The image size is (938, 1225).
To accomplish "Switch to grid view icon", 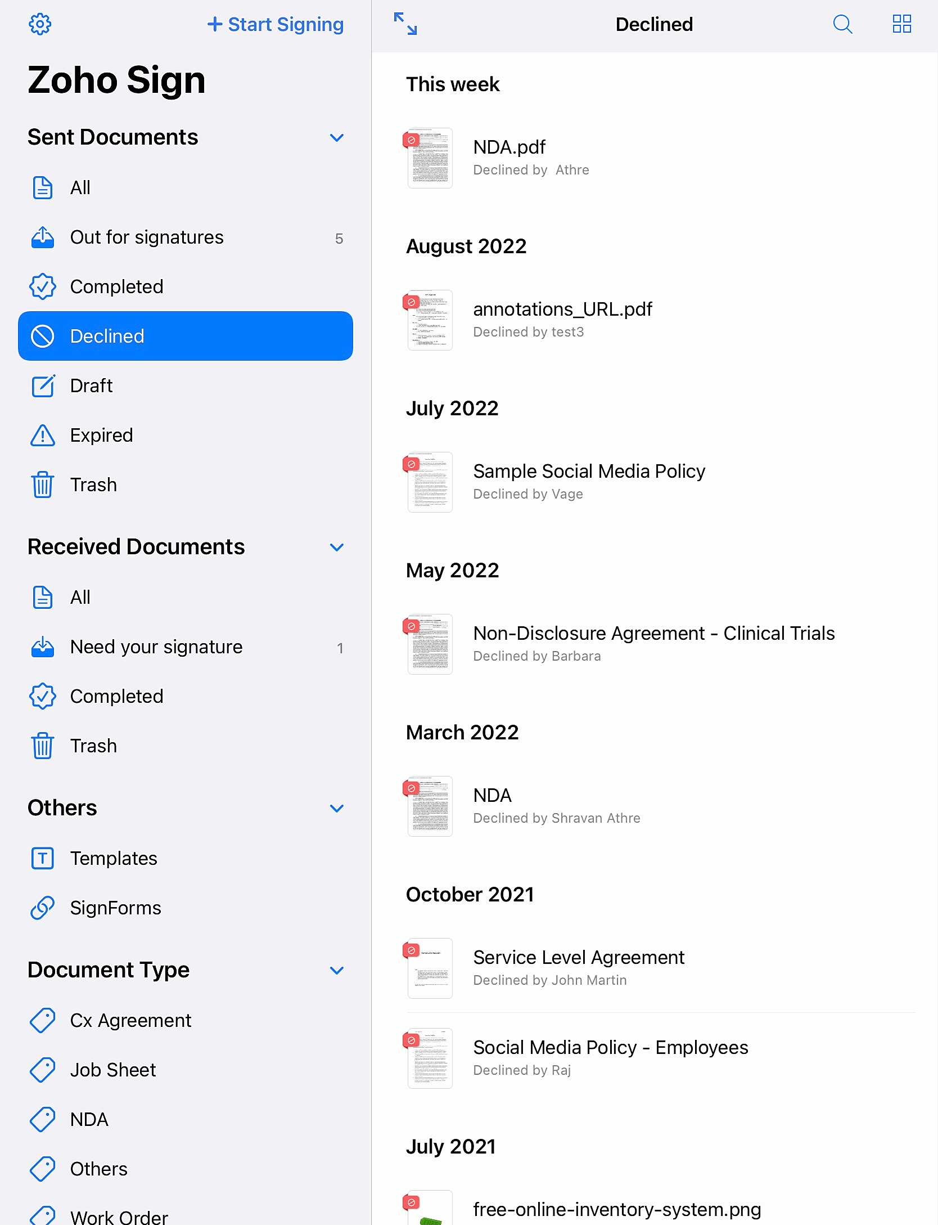I will click(x=902, y=24).
